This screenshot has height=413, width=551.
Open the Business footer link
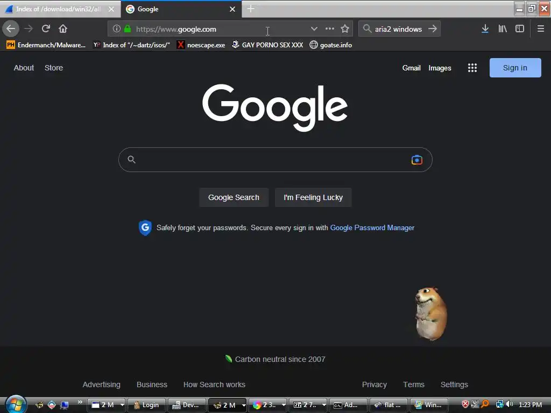coord(152,384)
